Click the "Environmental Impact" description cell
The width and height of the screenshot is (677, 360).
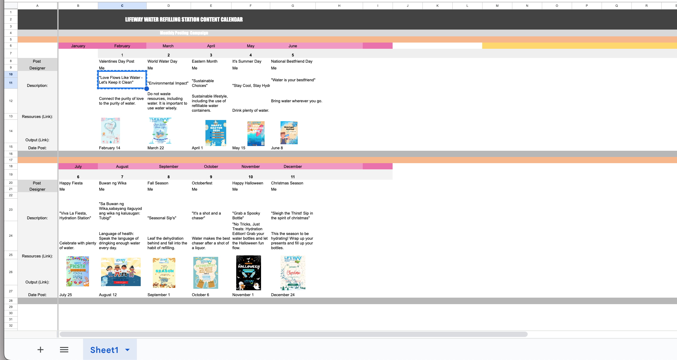point(168,83)
